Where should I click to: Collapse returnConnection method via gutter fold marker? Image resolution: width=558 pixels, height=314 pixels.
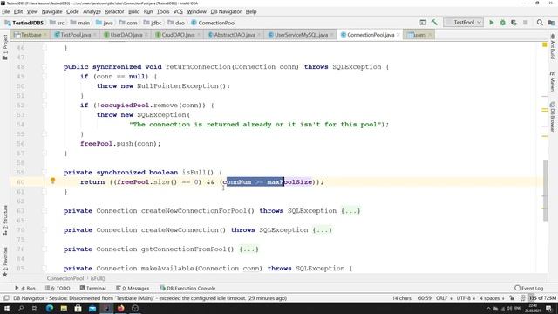point(44,67)
